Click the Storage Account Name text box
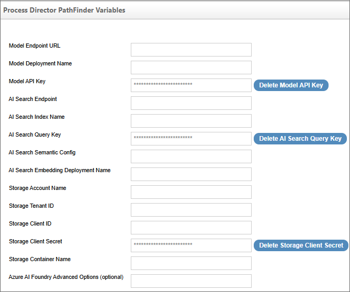This screenshot has width=350, height=292. point(191,192)
